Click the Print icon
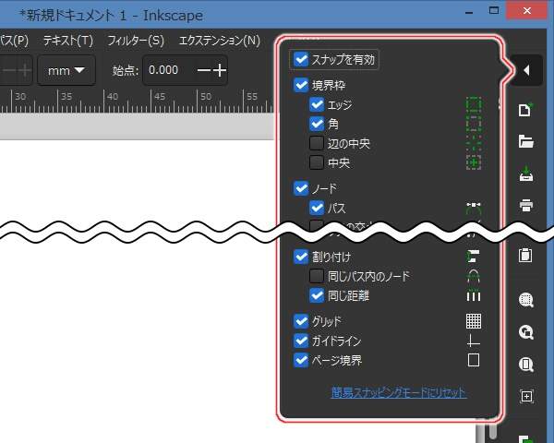Screen dimensions: 554x443 pyautogui.click(x=525, y=205)
